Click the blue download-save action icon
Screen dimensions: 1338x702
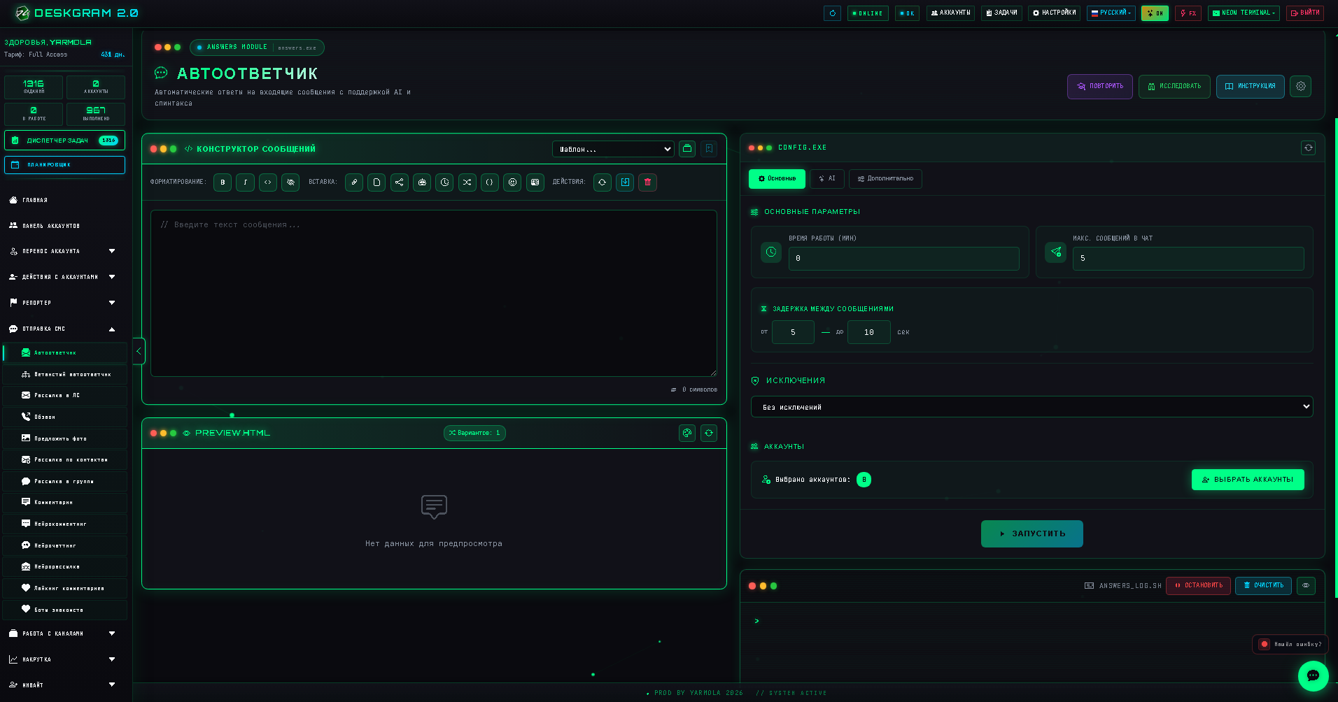point(625,182)
